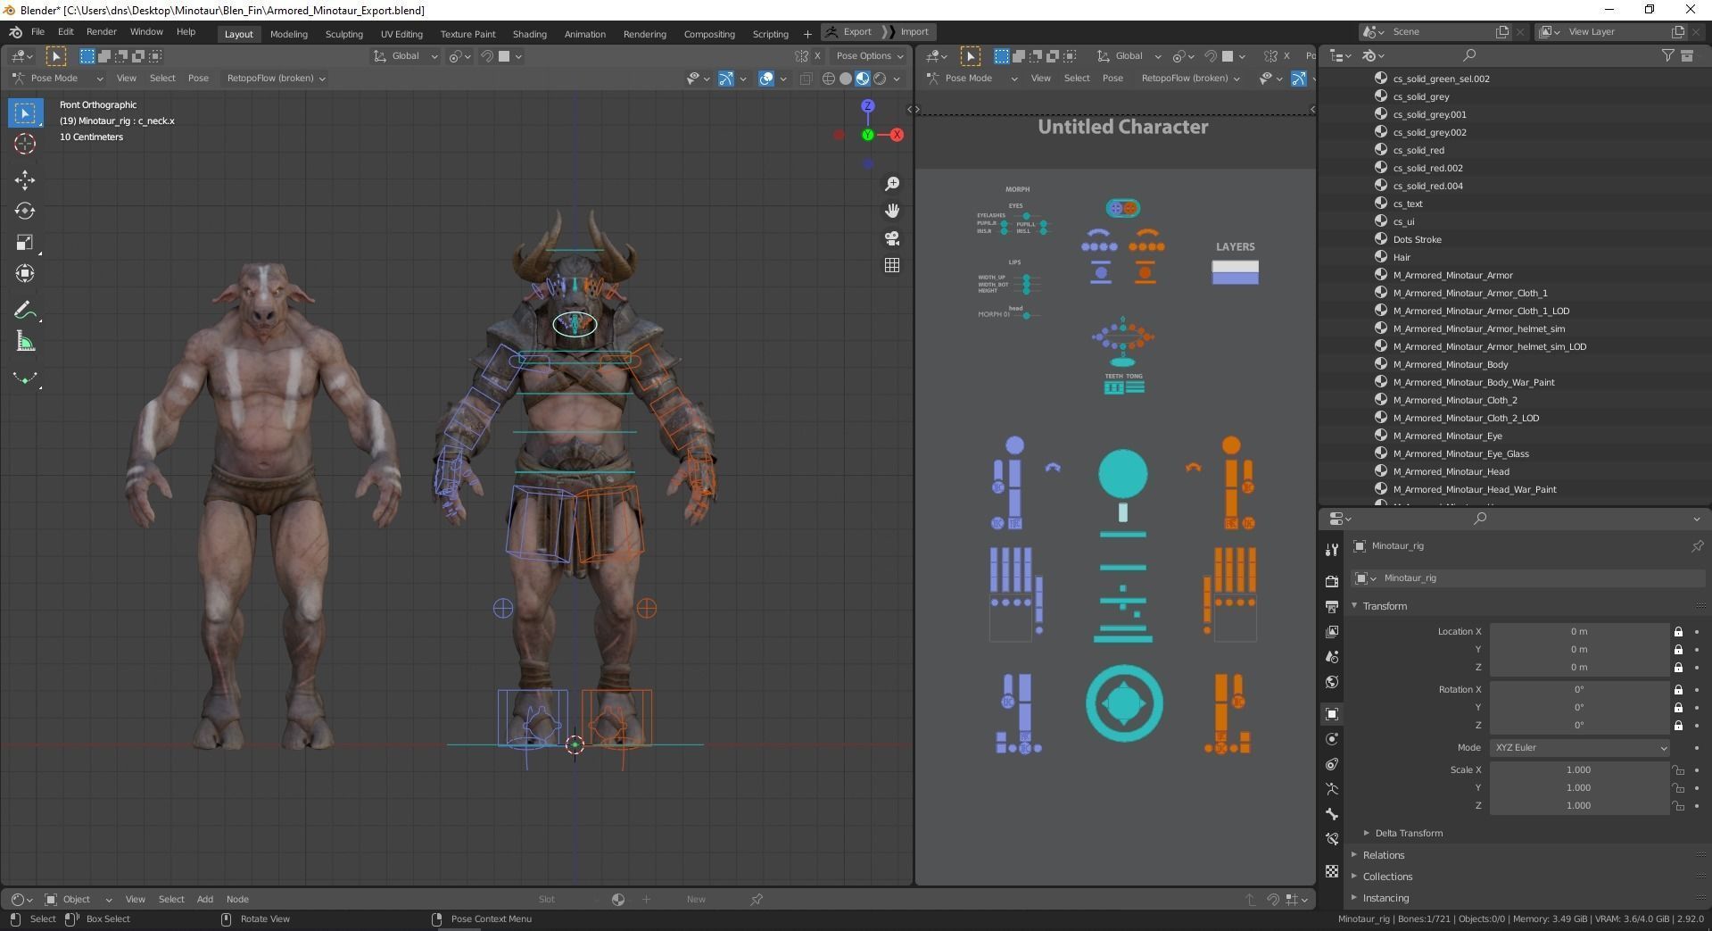The width and height of the screenshot is (1712, 931).
Task: Open RetopoFlow (broken) menu in left viewport
Action: pyautogui.click(x=276, y=79)
